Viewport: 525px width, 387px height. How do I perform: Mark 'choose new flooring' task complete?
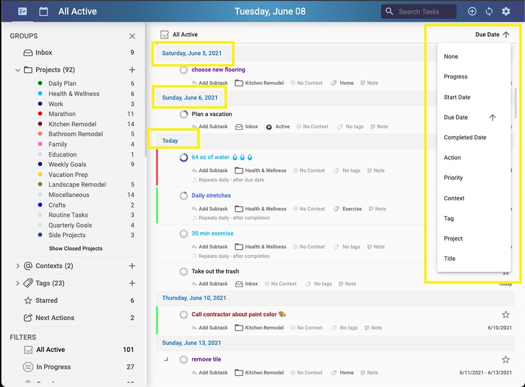[184, 70]
